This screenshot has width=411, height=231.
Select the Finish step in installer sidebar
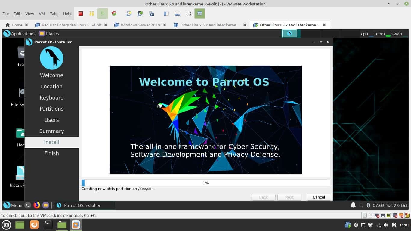[52, 153]
